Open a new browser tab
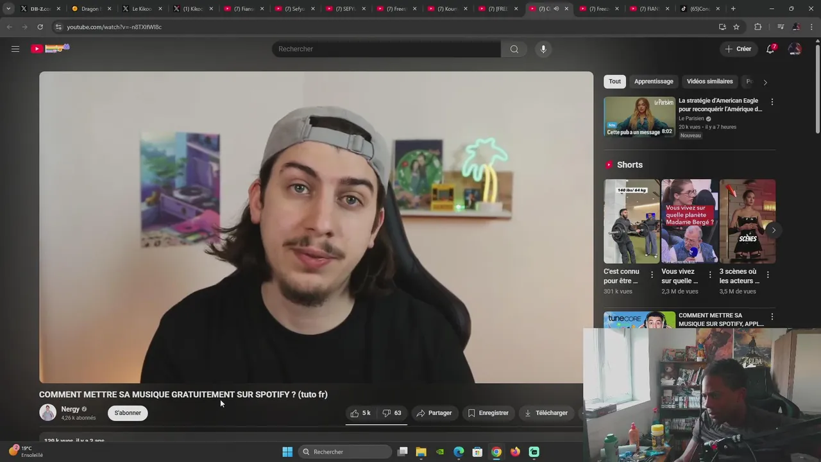Image resolution: width=821 pixels, height=462 pixels. (x=733, y=9)
